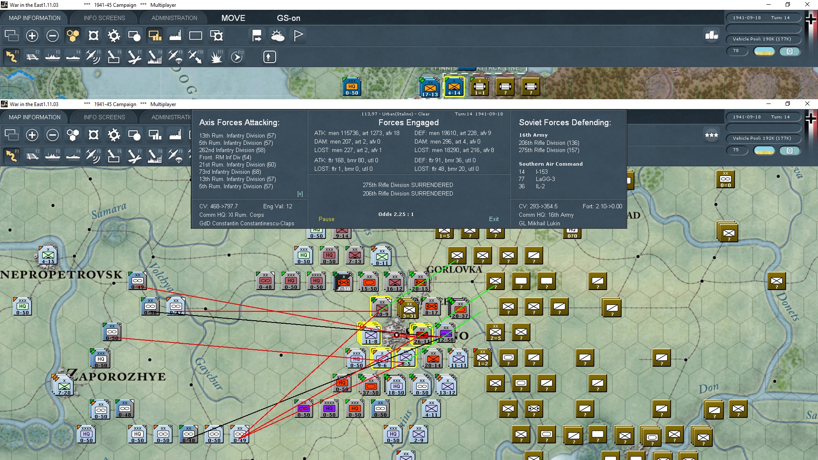Toggle the highlighted unit strength display button
Image resolution: width=818 pixels, height=460 pixels.
tap(155, 36)
